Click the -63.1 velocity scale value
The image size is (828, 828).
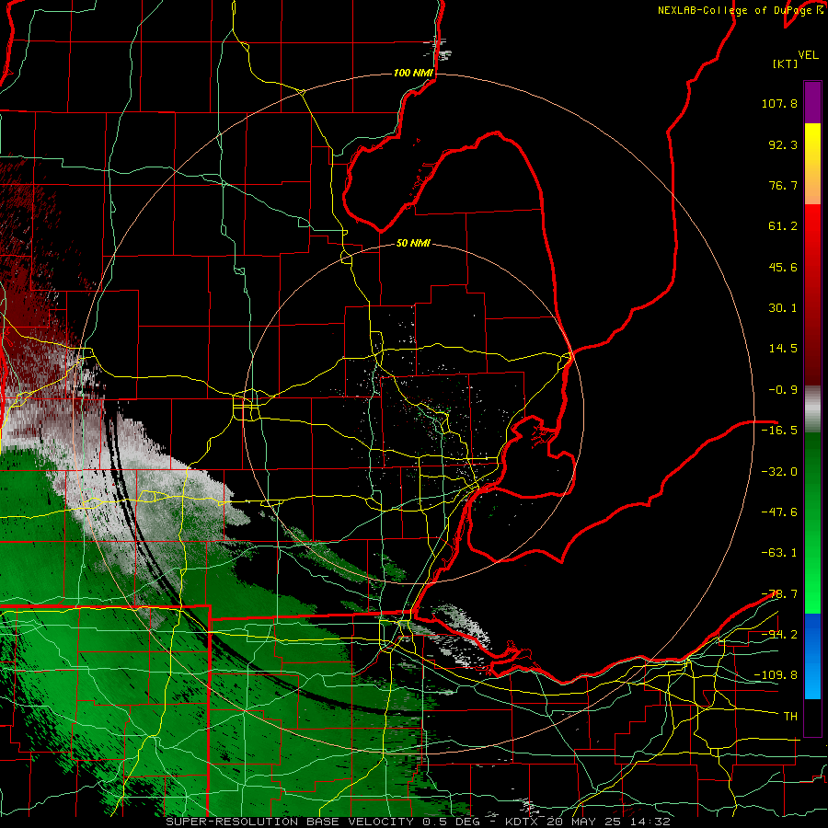pos(779,553)
